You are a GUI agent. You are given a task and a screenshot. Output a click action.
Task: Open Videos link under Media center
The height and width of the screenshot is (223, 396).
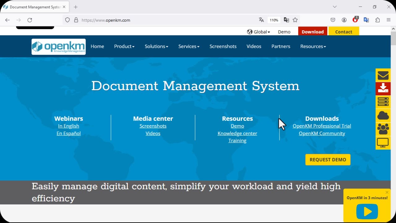pyautogui.click(x=153, y=133)
